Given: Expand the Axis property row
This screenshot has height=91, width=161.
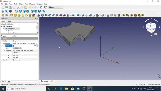Looking at the screenshot, I should pos(4,48).
